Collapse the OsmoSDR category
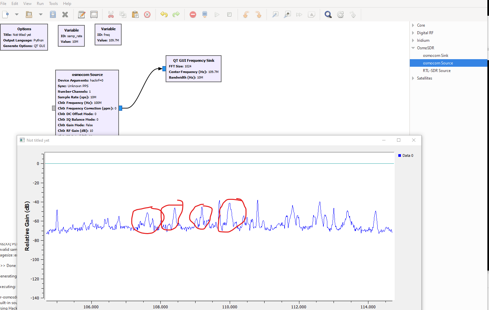The image size is (489, 310). click(413, 48)
